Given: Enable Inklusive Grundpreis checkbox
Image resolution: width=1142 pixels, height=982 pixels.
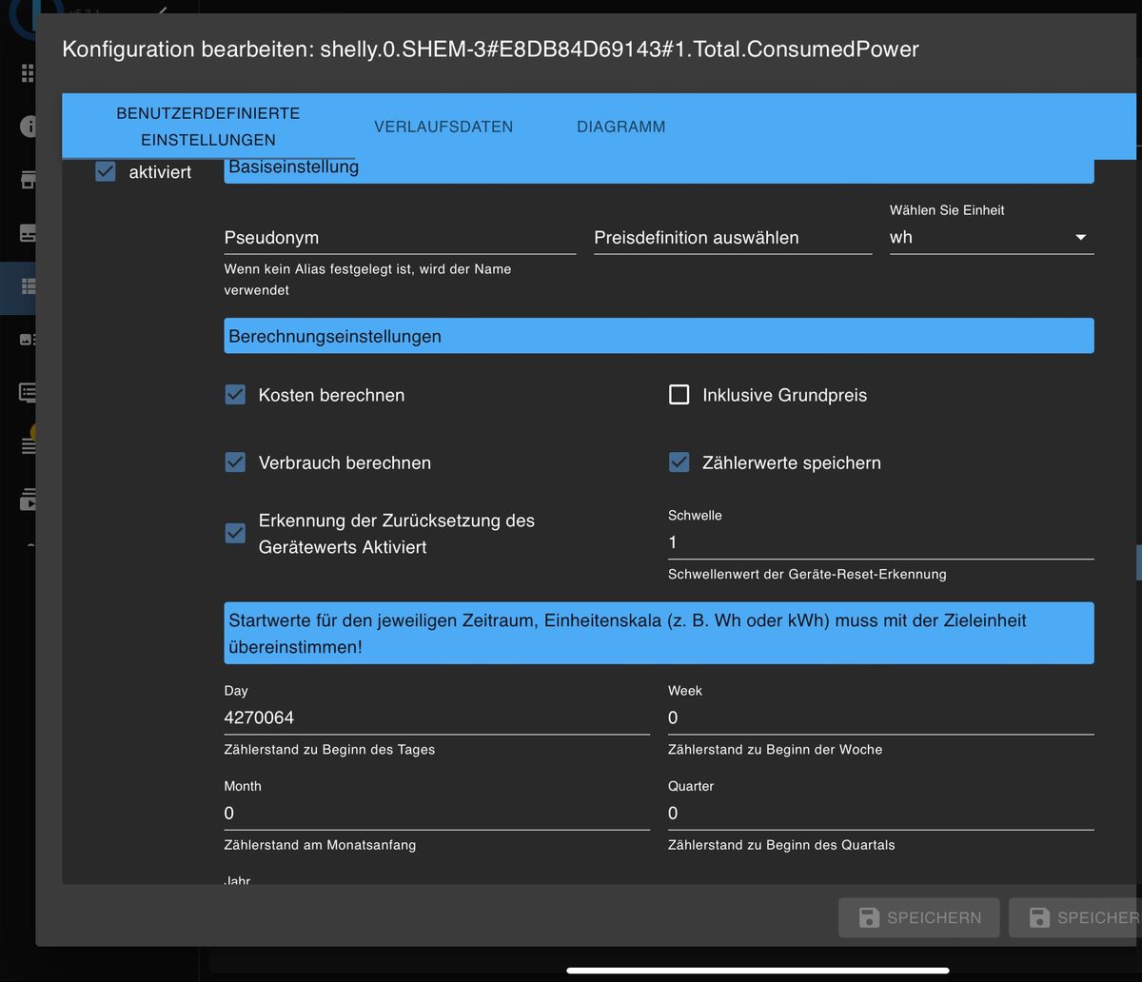Looking at the screenshot, I should pyautogui.click(x=679, y=395).
